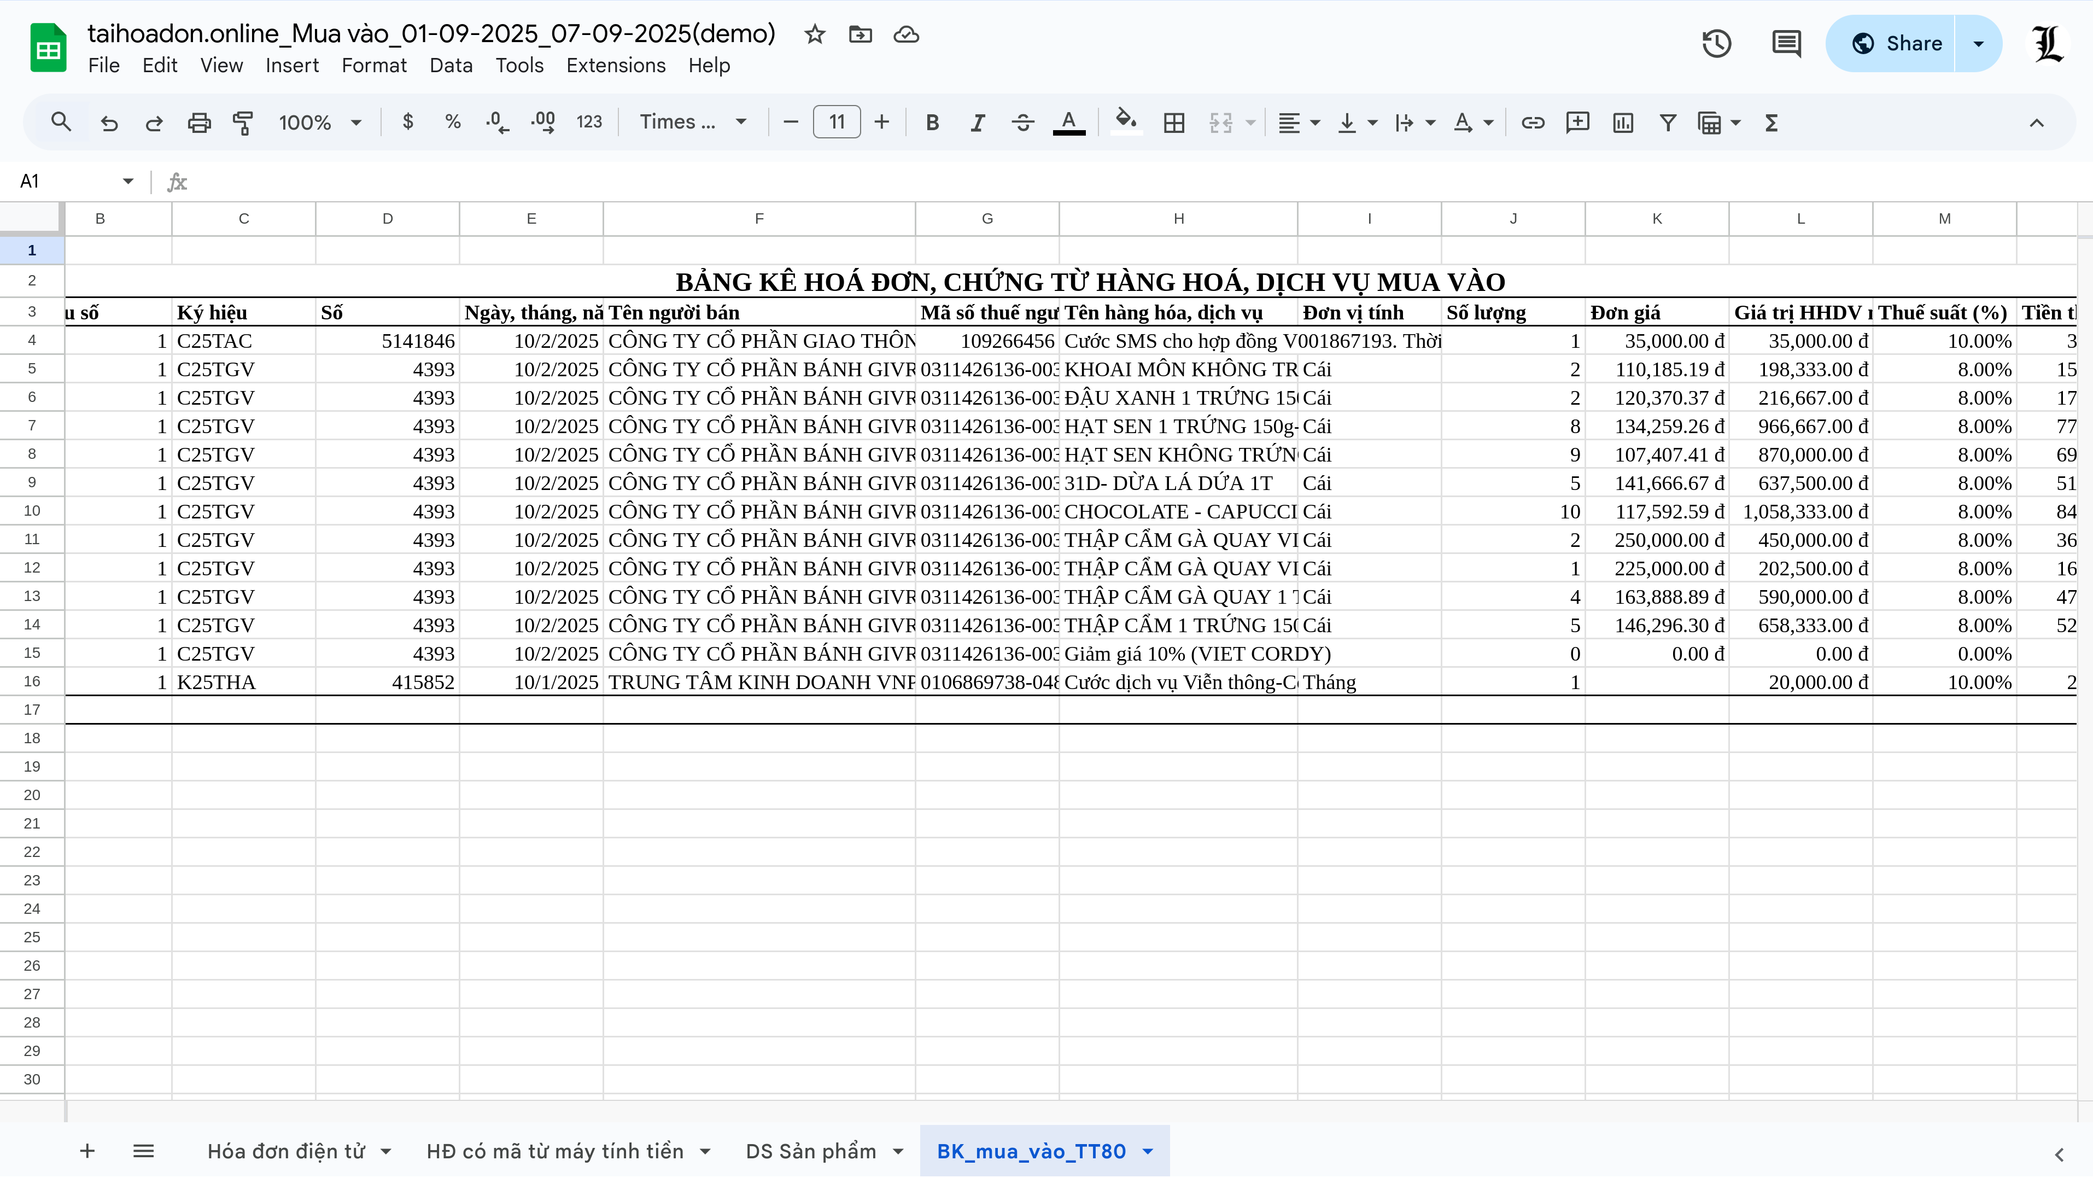Open the zoom 100% dropdown

pos(319,123)
